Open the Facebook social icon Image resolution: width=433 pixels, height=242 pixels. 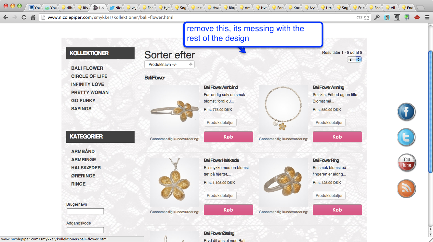coord(406,112)
